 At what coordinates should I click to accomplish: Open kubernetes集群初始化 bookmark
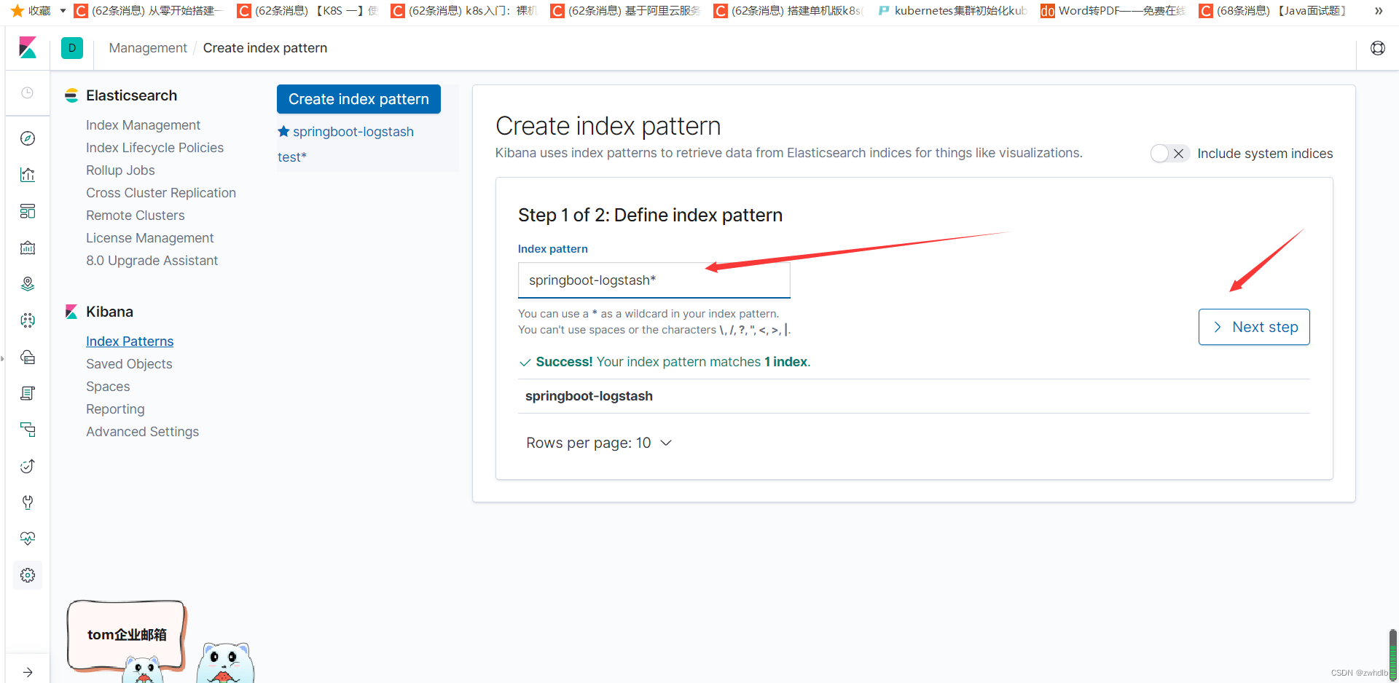pos(953,11)
